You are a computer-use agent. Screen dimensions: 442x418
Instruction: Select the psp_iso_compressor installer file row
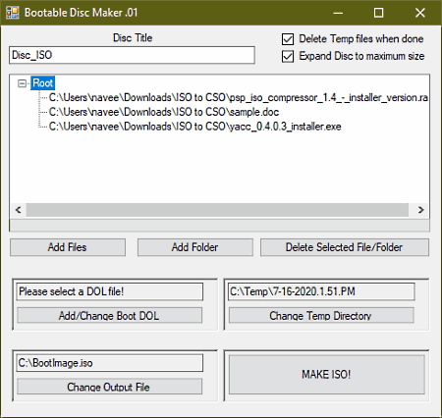(239, 97)
